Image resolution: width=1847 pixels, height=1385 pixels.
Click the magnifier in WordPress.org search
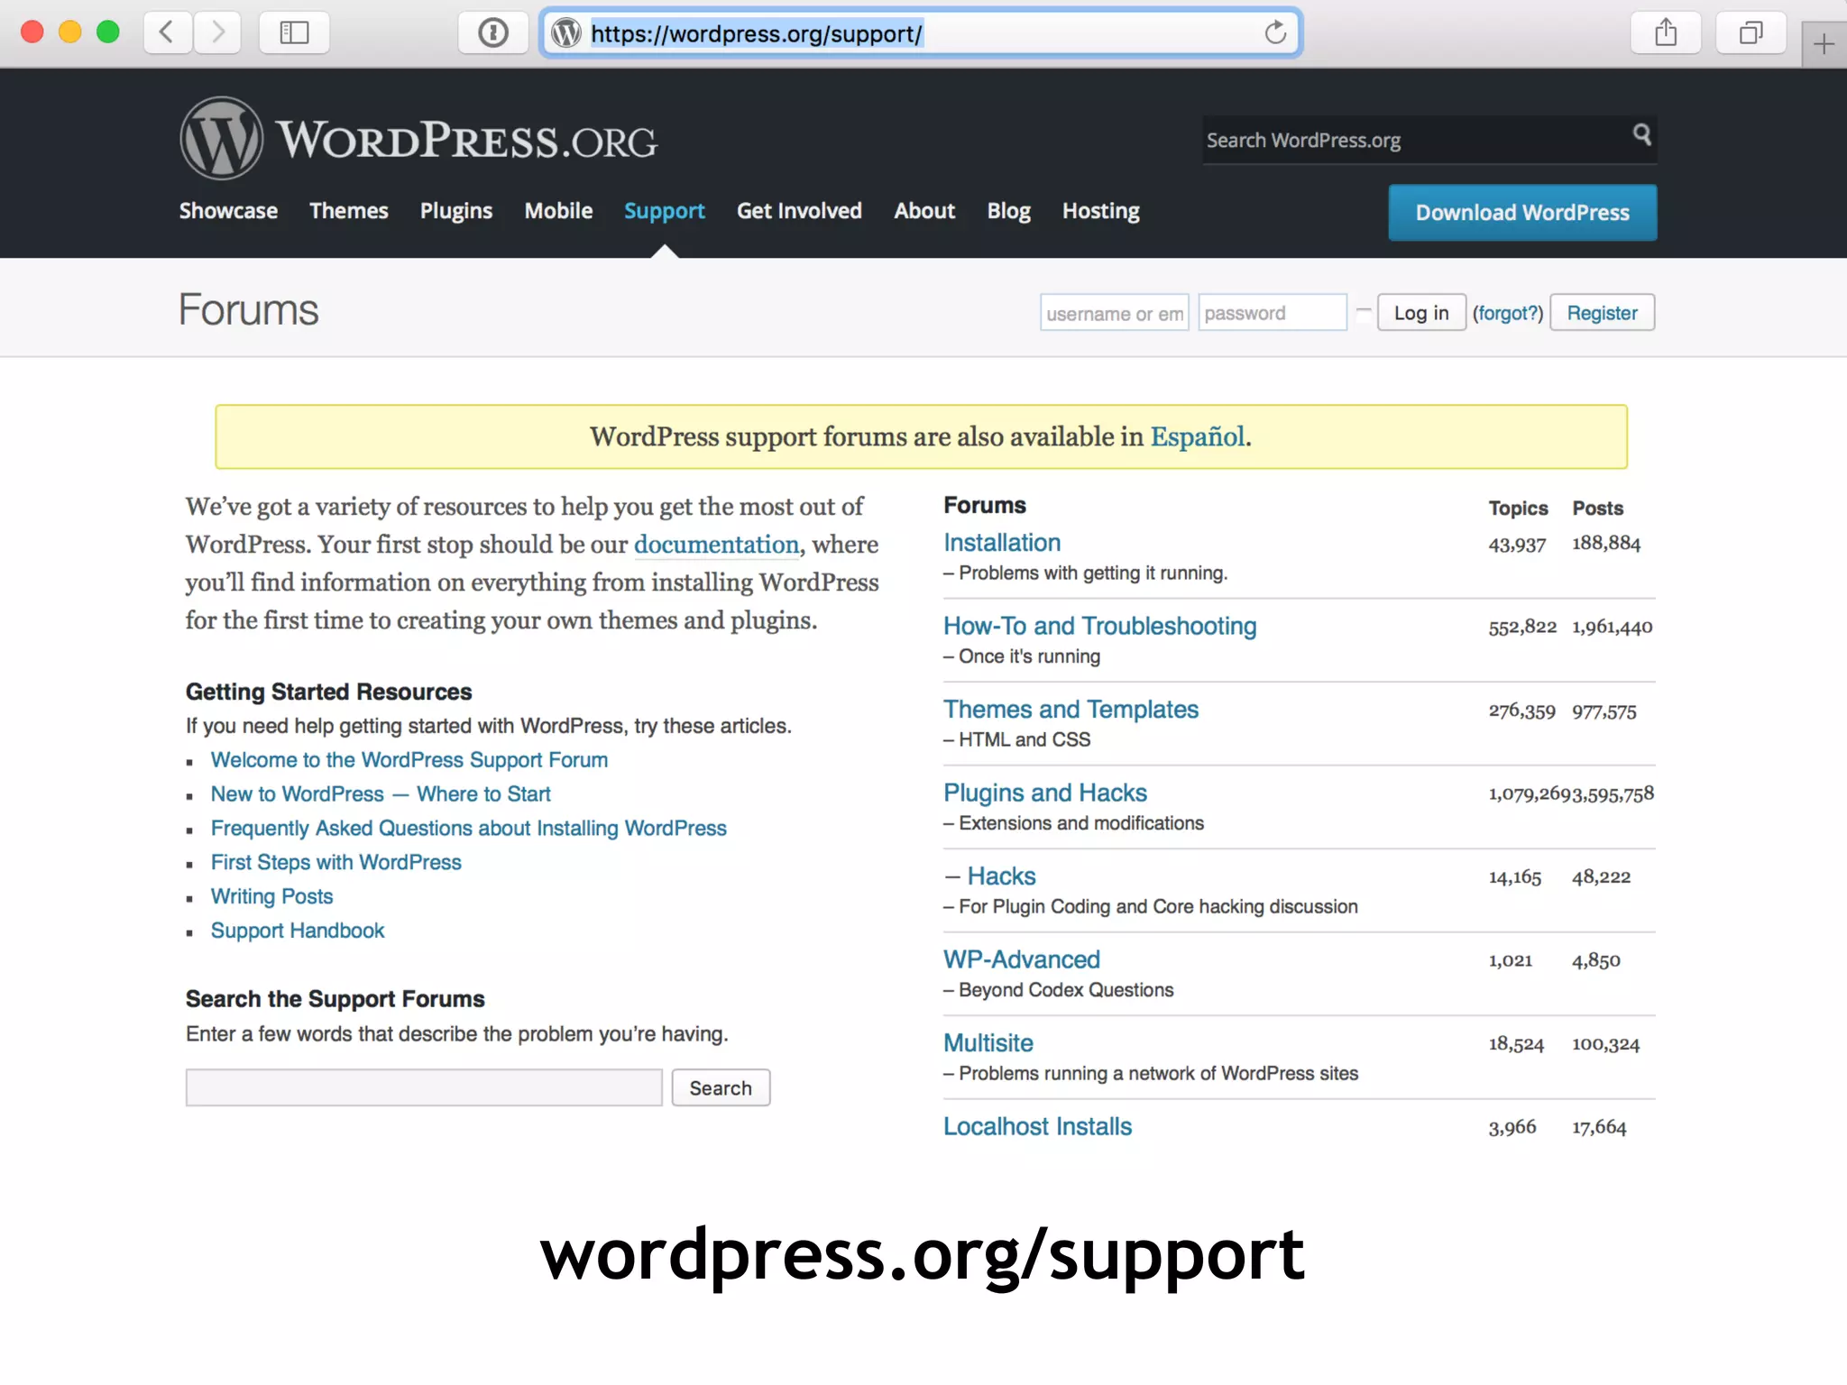(x=1641, y=135)
